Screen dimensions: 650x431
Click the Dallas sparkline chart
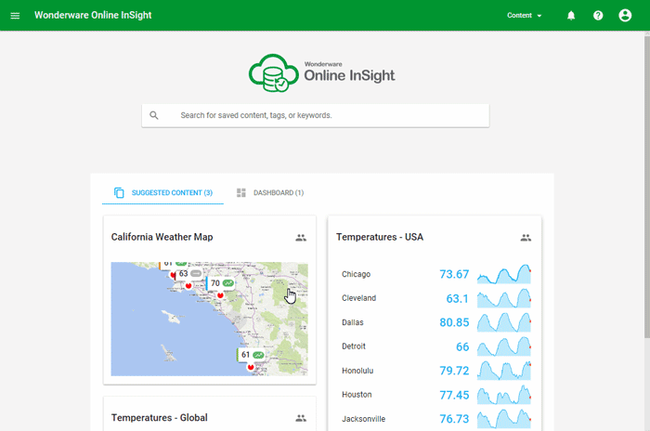point(503,322)
